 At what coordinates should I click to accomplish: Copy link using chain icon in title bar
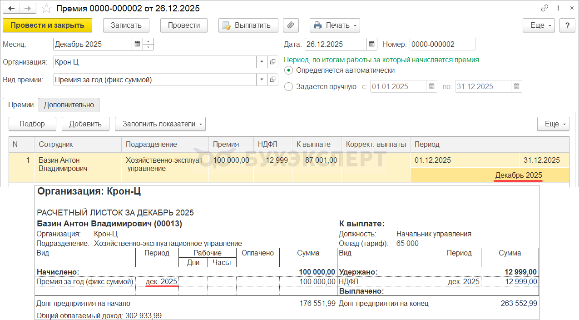[544, 8]
